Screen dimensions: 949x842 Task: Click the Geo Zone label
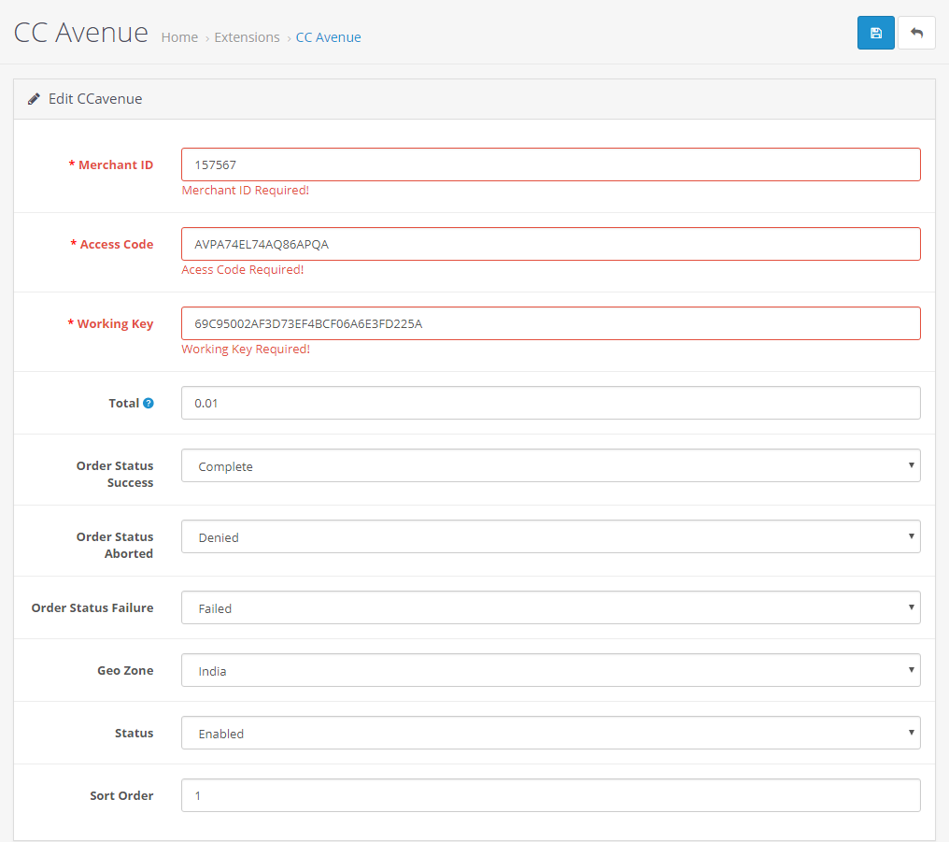point(125,670)
